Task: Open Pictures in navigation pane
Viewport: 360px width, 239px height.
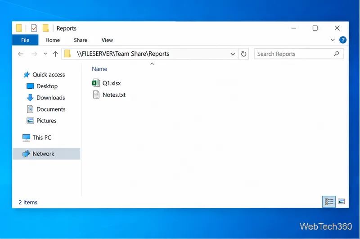Action: coord(46,121)
